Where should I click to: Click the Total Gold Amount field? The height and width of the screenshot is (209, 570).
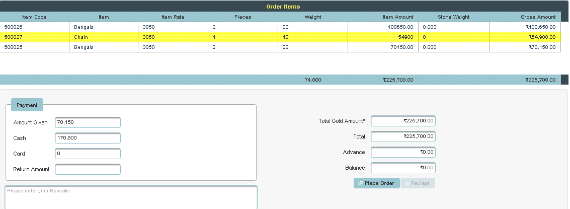(403, 121)
